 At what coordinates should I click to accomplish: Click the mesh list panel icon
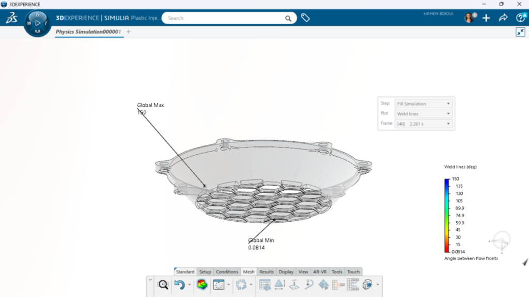pos(265,285)
